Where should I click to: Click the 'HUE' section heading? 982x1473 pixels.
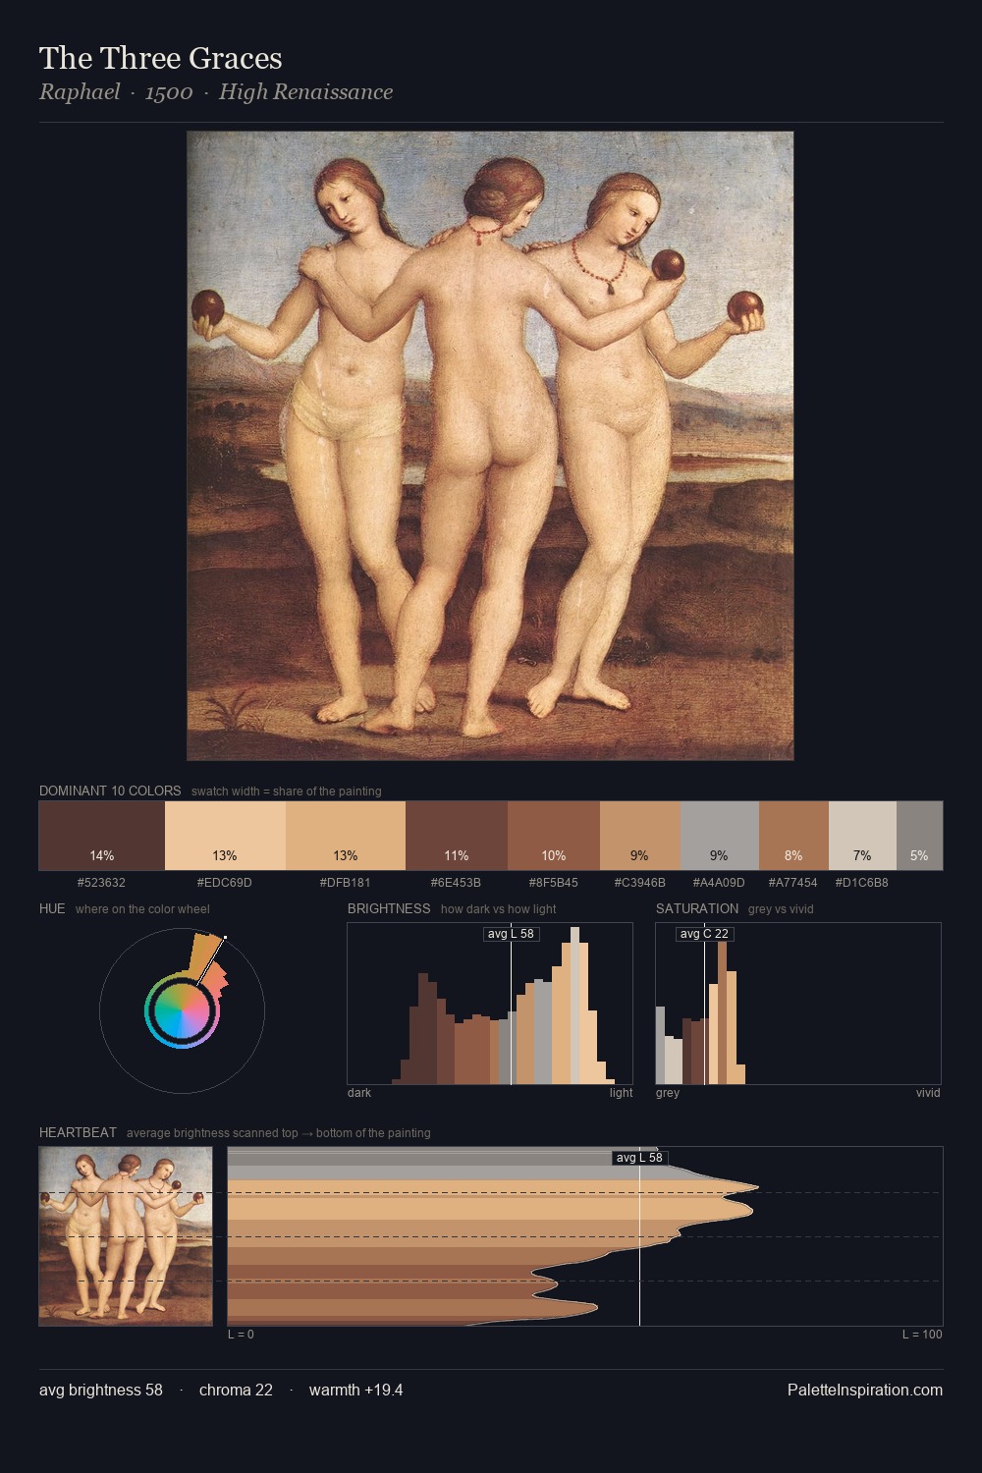pyautogui.click(x=52, y=908)
